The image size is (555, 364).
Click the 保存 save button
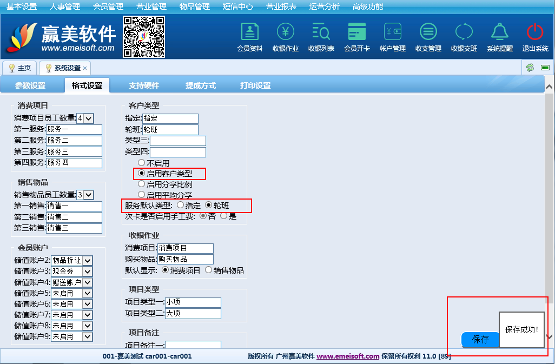point(480,340)
